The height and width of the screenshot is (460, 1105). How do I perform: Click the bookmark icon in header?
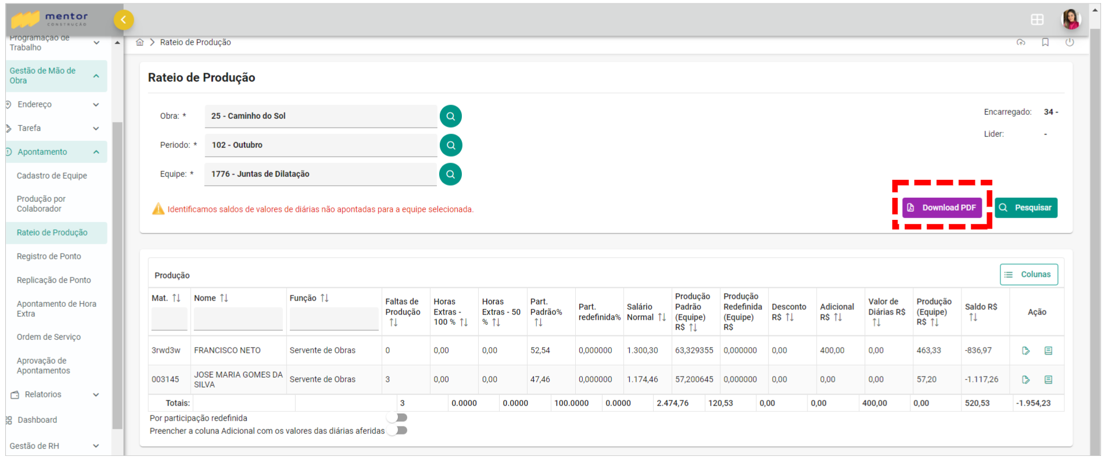pyautogui.click(x=1045, y=42)
